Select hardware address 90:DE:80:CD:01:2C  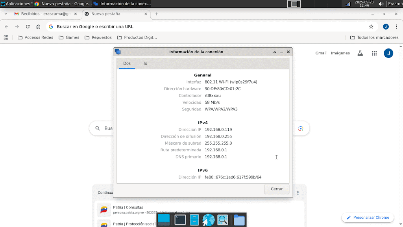(223, 89)
